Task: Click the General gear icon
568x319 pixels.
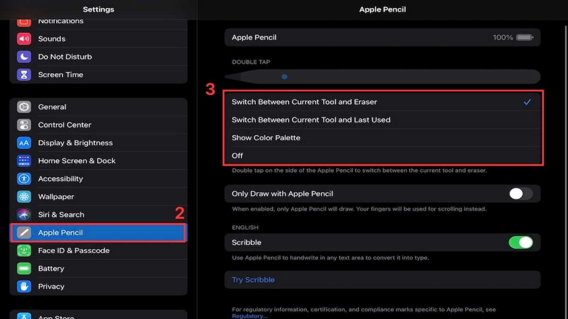Action: pyautogui.click(x=24, y=107)
